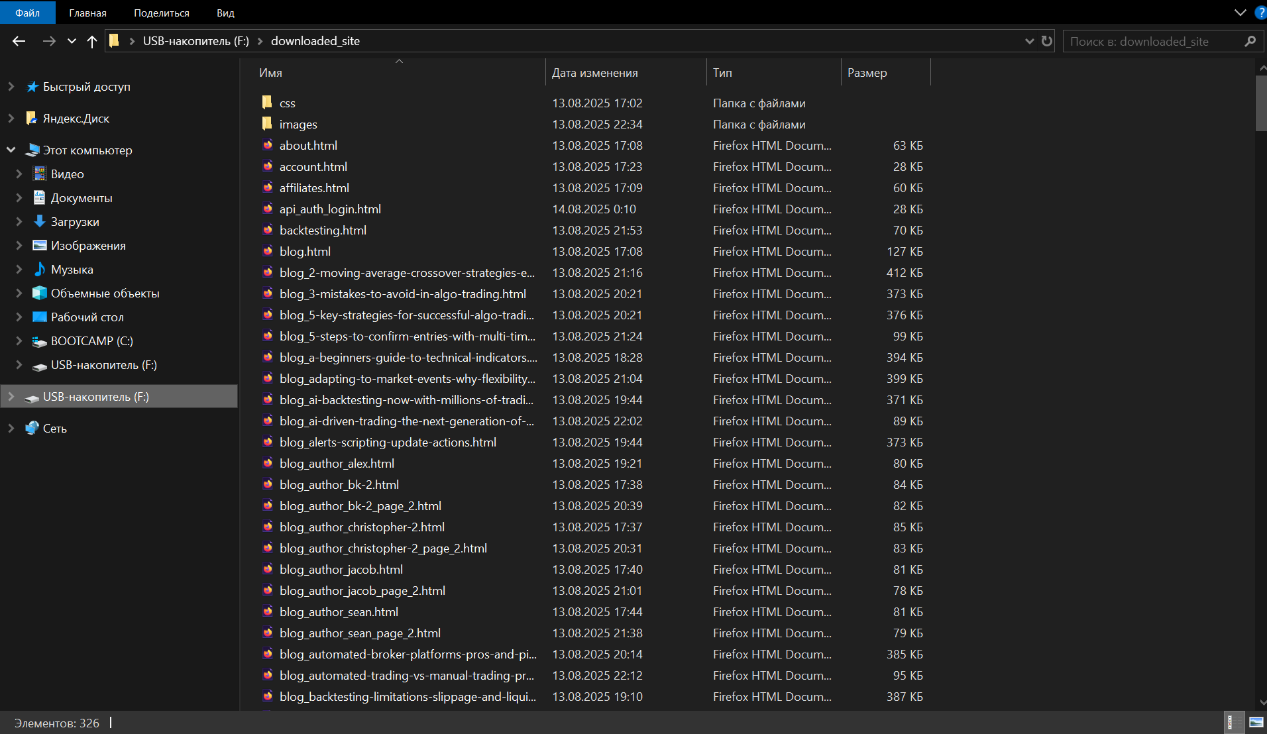Screen dimensions: 1267x734
Task: Click the Help question mark icon
Action: (1260, 13)
